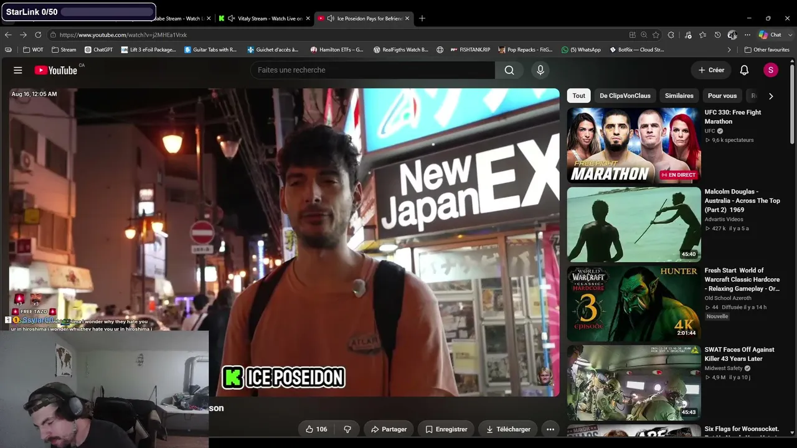Click the Créer button
This screenshot has height=448, width=797.
[711, 70]
